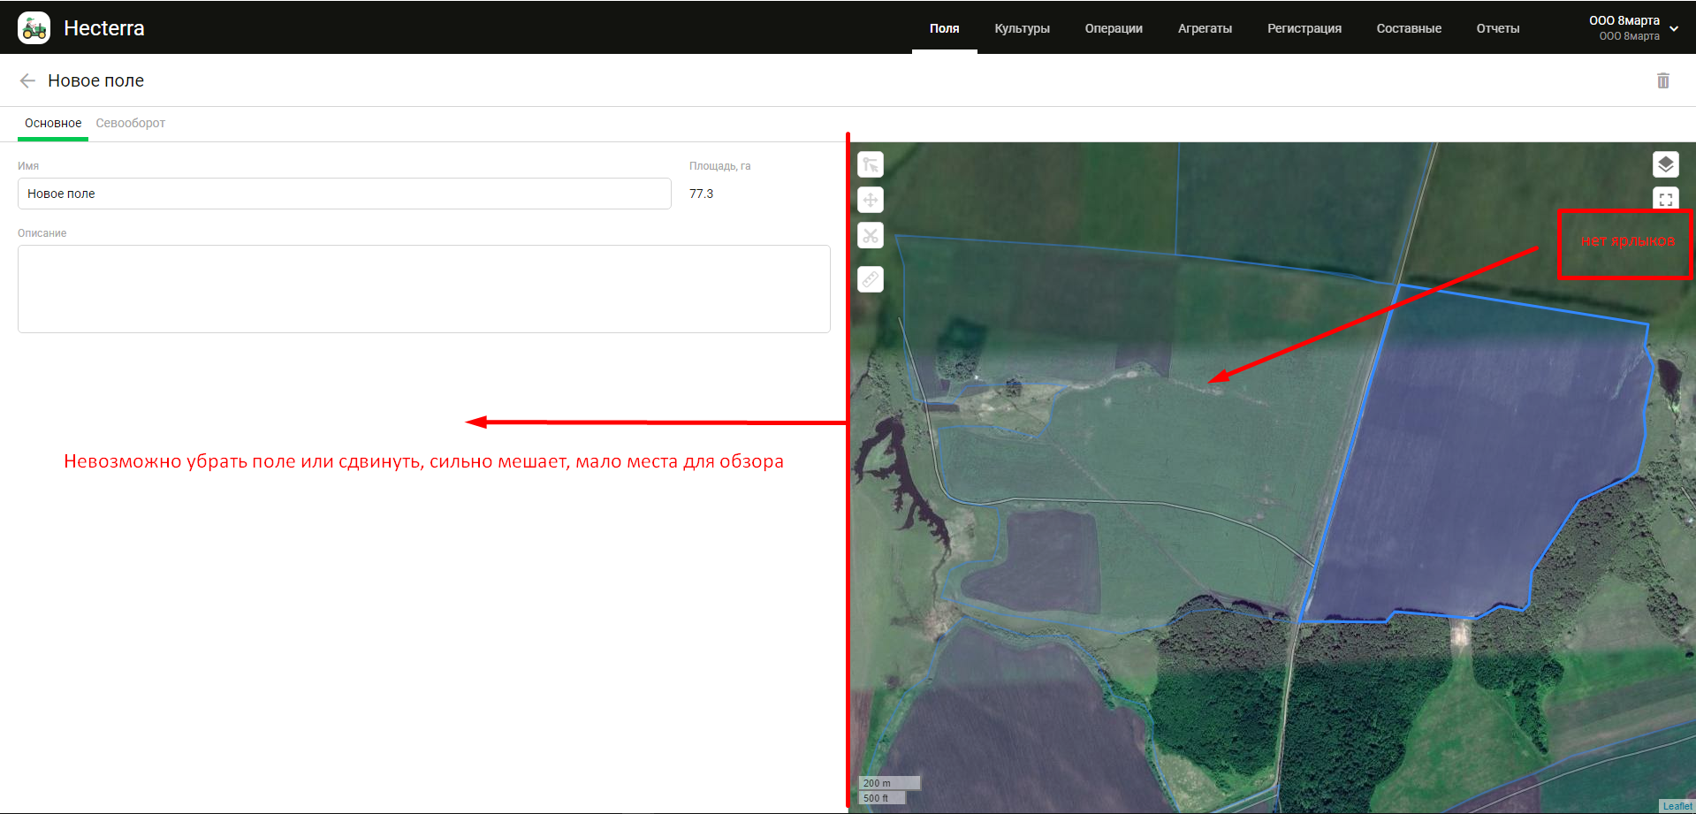1696x814 pixels.
Task: Open the Операции menu
Action: [1113, 28]
